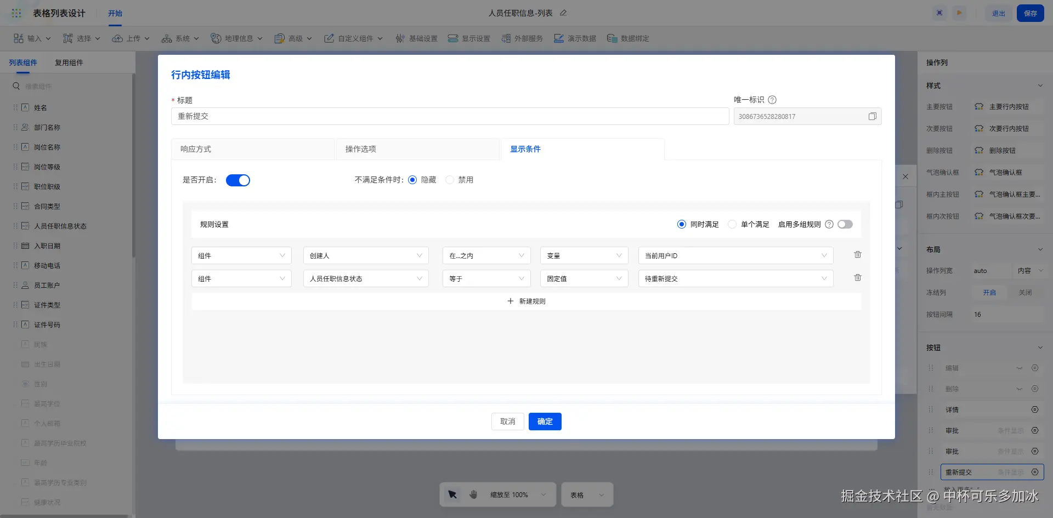1053x518 pixels.
Task: Open 自定义组件 toolbar menu
Action: [354, 38]
